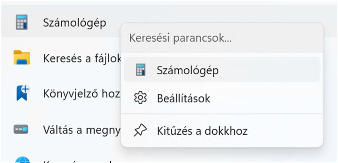338x163 pixels.
Task: Click the blue globe icon at the bottom
Action: (x=22, y=160)
